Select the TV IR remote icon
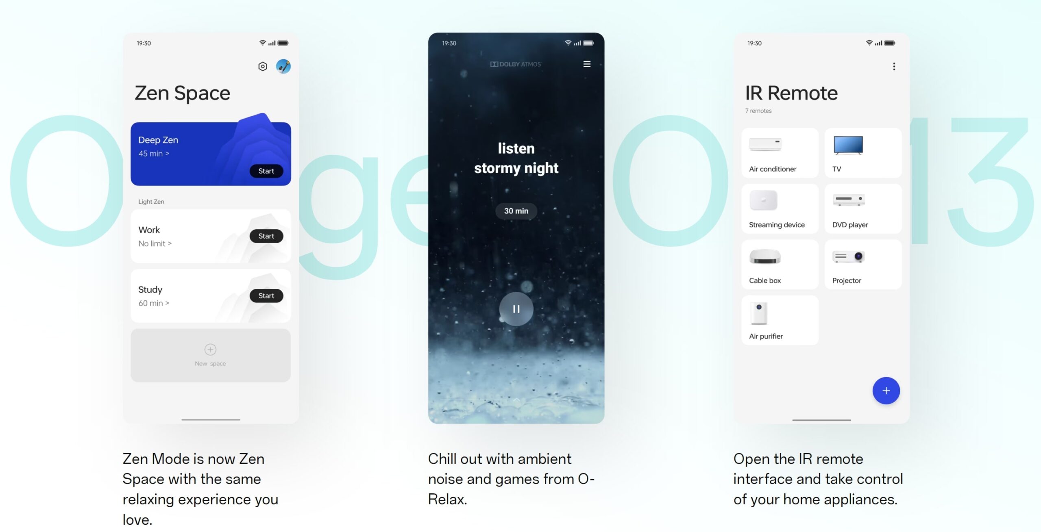The height and width of the screenshot is (532, 1041). (847, 145)
